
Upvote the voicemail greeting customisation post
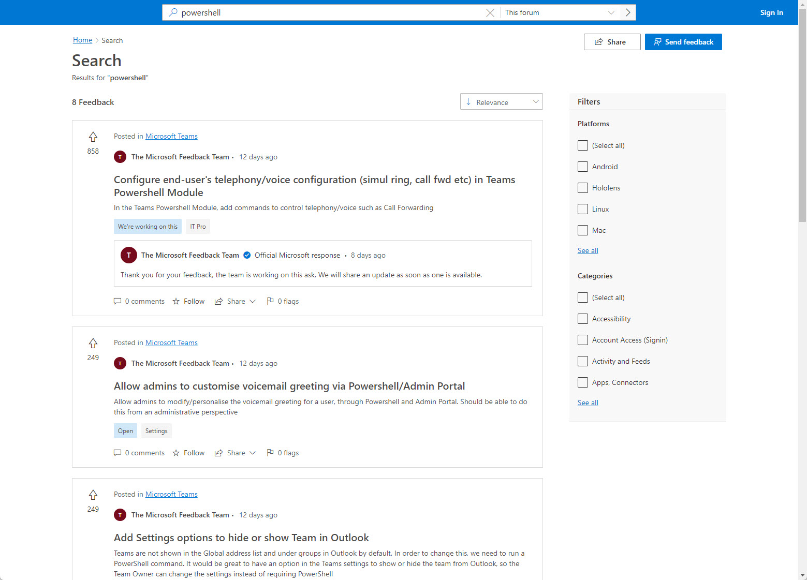(x=93, y=343)
